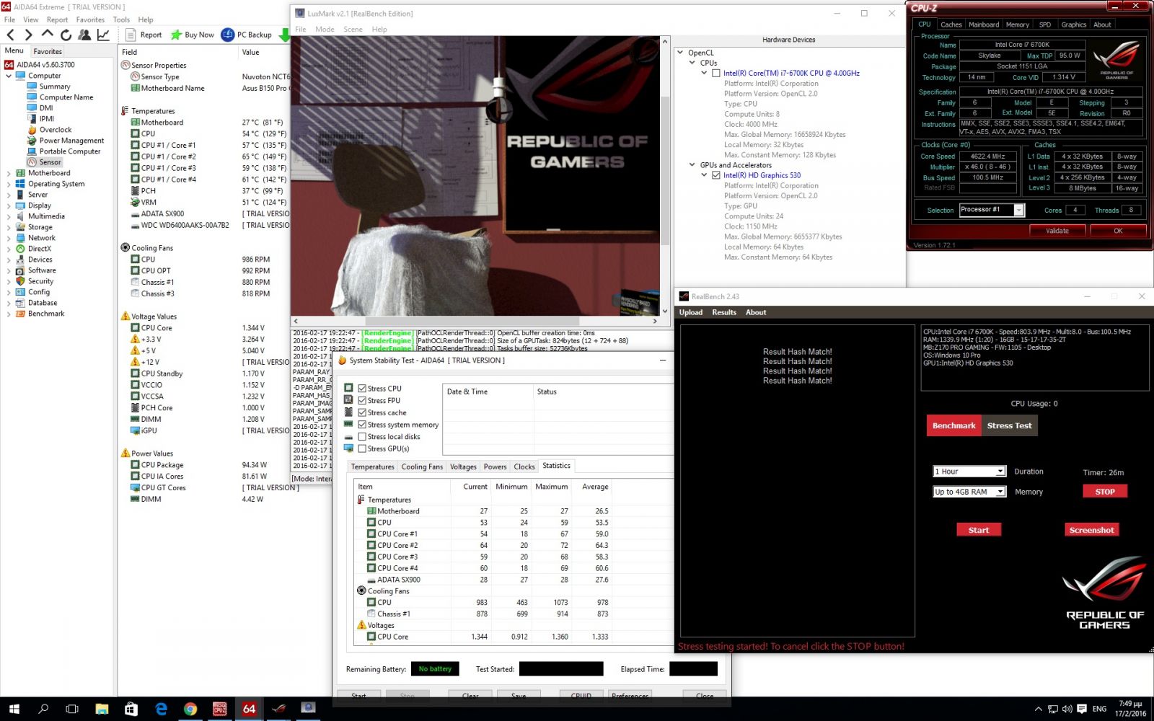Click the LuxMark render horizontal scrollbar

click(475, 321)
